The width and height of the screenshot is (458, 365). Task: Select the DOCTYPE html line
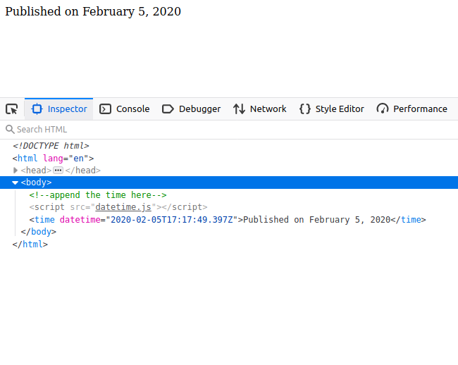pos(51,146)
